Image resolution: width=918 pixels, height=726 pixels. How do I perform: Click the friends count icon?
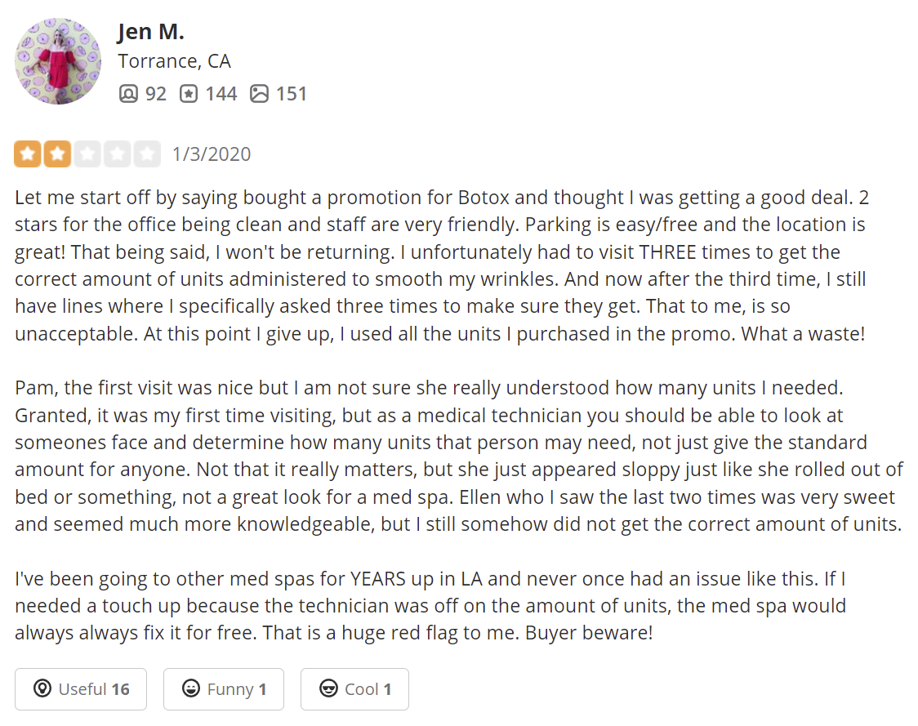click(128, 94)
